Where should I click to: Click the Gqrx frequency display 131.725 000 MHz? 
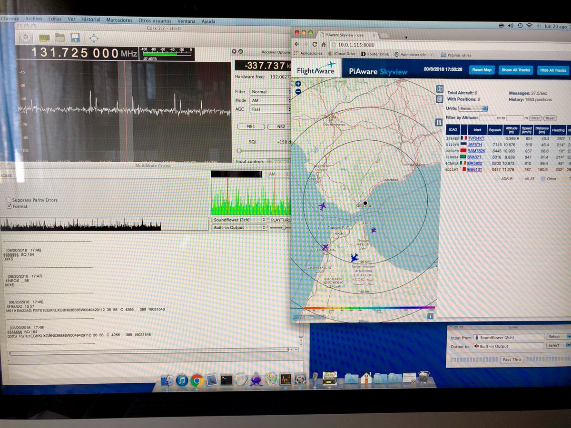[84, 53]
